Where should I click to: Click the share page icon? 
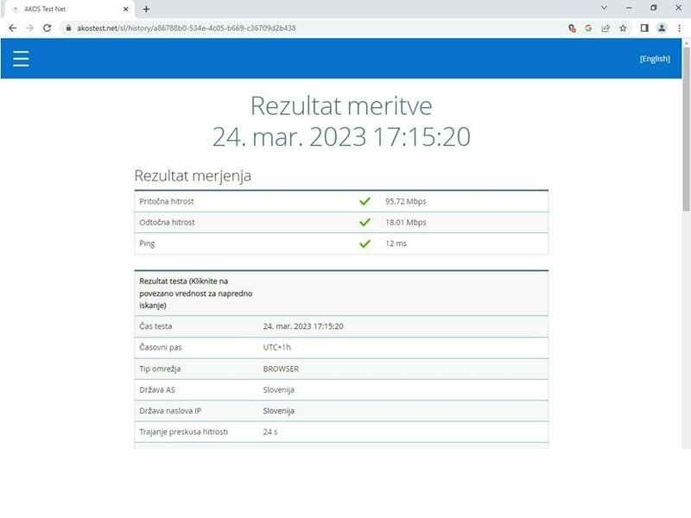click(605, 28)
